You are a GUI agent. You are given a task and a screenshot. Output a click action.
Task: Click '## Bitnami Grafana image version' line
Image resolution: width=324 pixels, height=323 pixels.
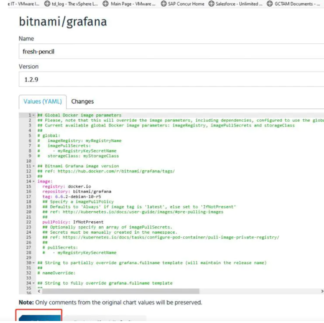coord(78,166)
